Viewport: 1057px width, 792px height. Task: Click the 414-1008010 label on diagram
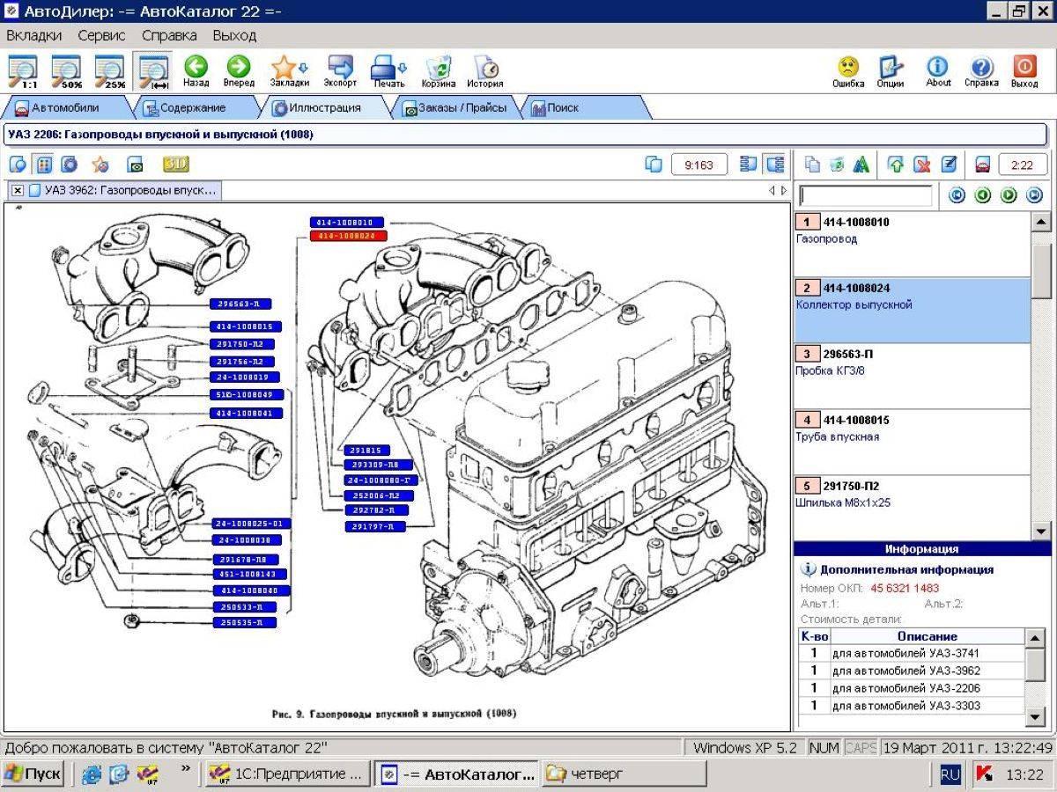[347, 223]
